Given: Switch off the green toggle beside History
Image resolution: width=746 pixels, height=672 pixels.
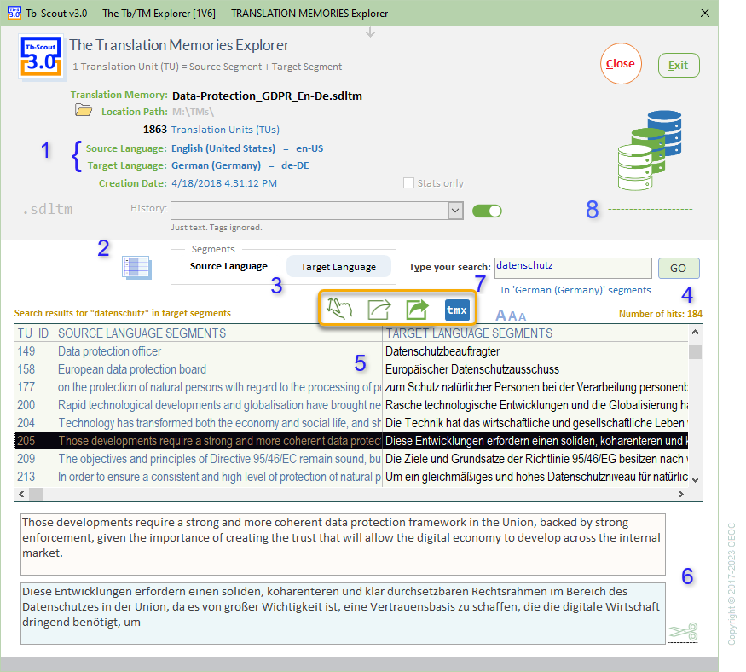Looking at the screenshot, I should [x=487, y=211].
